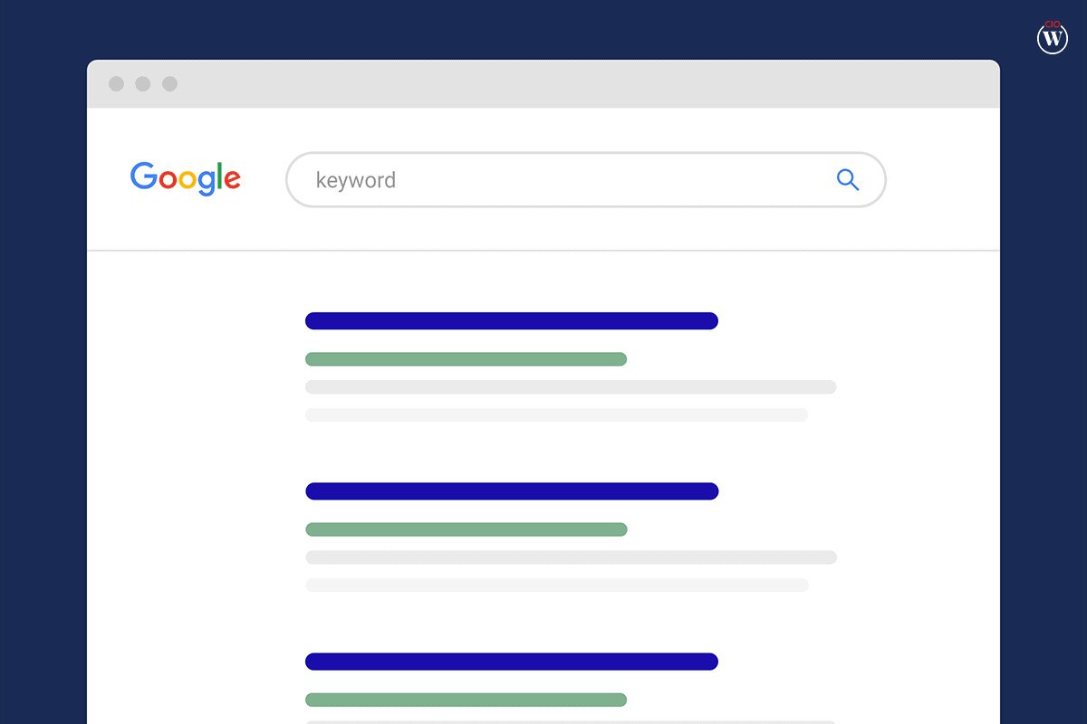1087x724 pixels.
Task: Click the colorful Google logo
Action: click(186, 178)
